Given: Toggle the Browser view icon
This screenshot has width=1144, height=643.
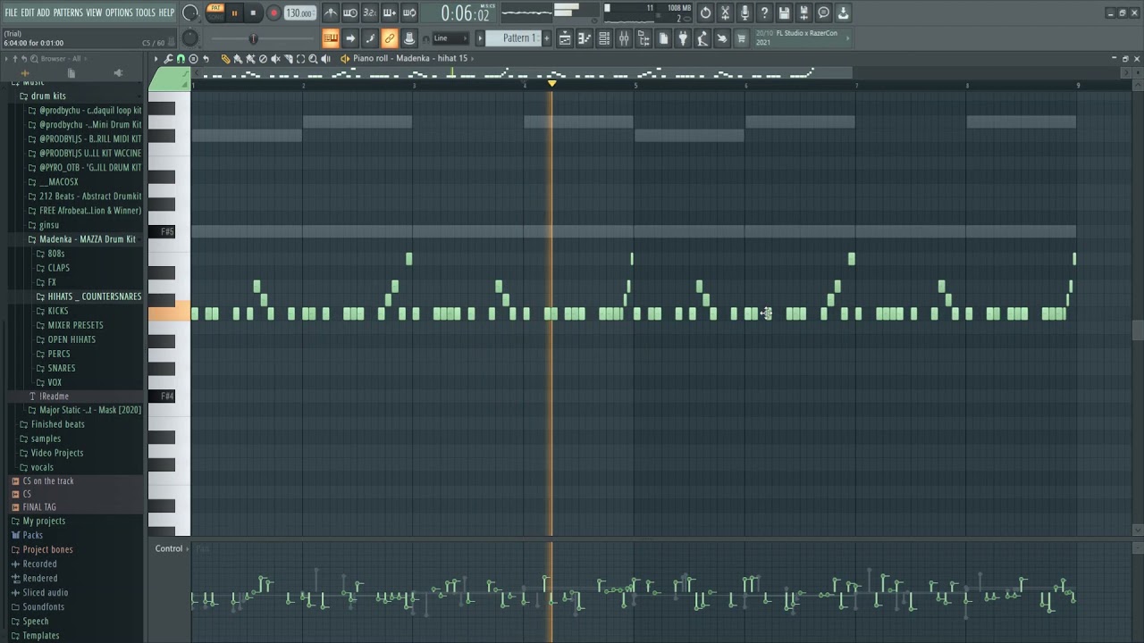Looking at the screenshot, I should (x=643, y=38).
